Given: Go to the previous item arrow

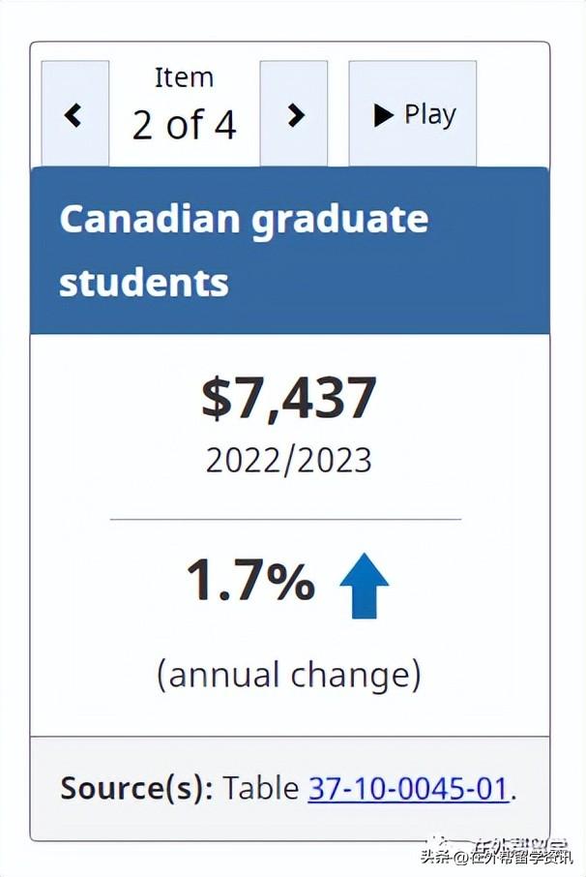Looking at the screenshot, I should point(74,114).
